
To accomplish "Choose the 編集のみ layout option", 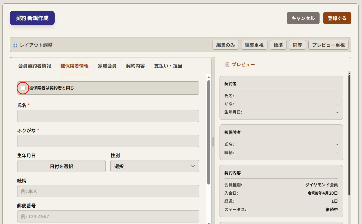I will pos(226,45).
